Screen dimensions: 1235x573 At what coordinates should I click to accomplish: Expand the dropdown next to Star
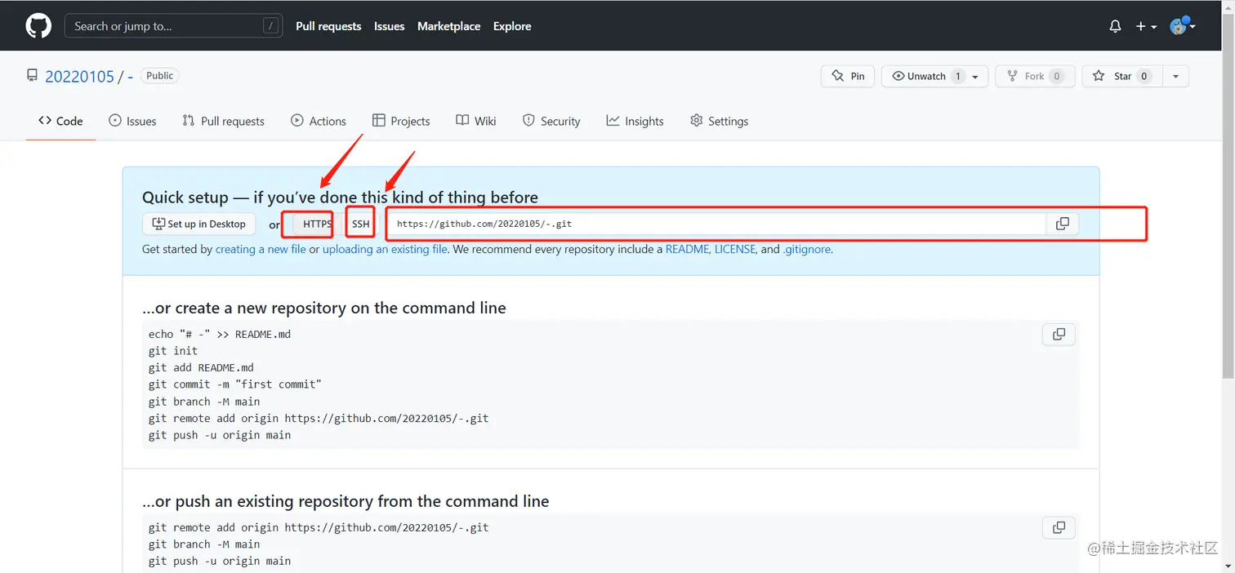pos(1175,76)
